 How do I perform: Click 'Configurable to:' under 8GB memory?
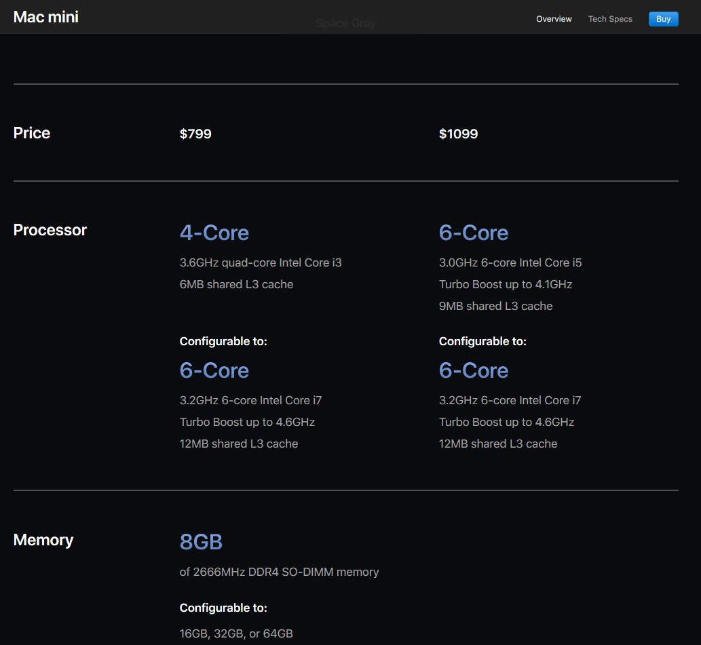(x=223, y=608)
